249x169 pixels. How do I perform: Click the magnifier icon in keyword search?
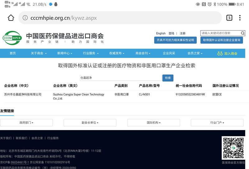click(x=243, y=33)
